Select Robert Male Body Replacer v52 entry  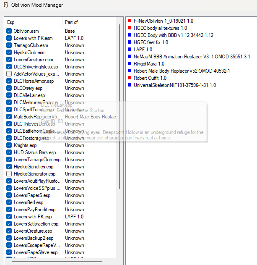(x=182, y=71)
